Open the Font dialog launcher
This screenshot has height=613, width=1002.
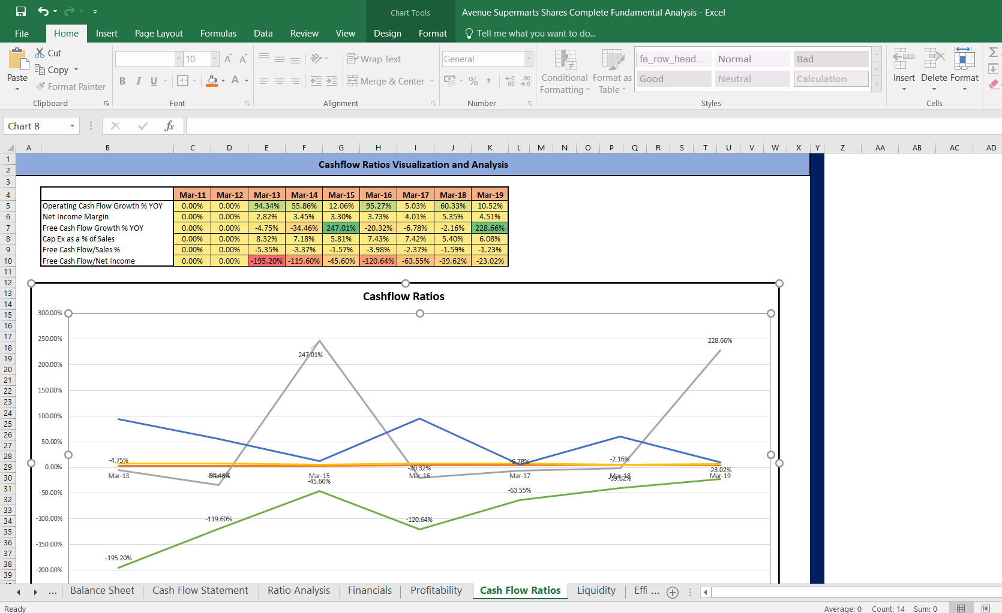247,104
